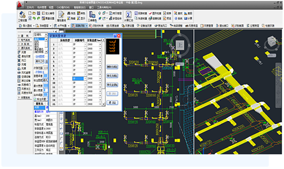Open the 视图 menu

pos(51,7)
